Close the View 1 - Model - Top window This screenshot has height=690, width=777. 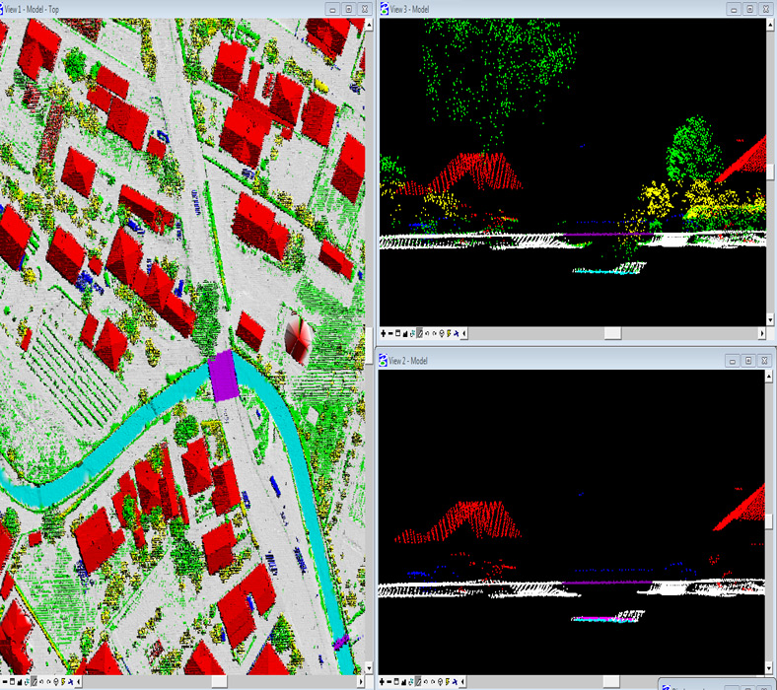(x=366, y=8)
